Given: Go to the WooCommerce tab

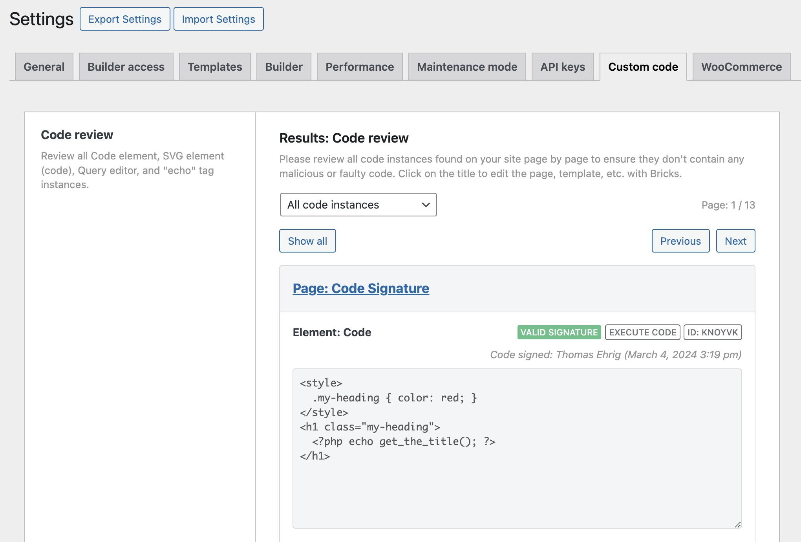Looking at the screenshot, I should (x=741, y=67).
